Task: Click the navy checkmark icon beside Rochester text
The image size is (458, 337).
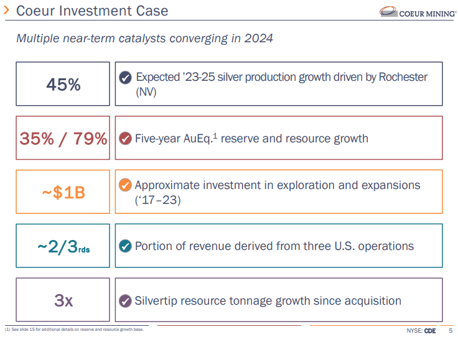Action: coord(125,78)
